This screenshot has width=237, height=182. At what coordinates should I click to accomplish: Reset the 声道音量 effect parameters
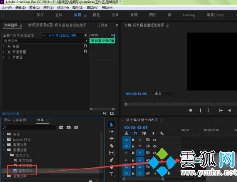pyautogui.click(x=85, y=52)
